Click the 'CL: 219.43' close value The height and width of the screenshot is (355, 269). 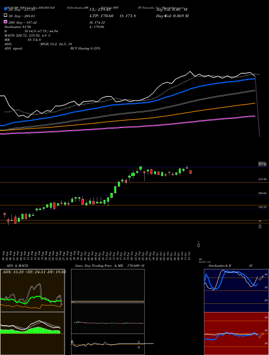(x=100, y=10)
